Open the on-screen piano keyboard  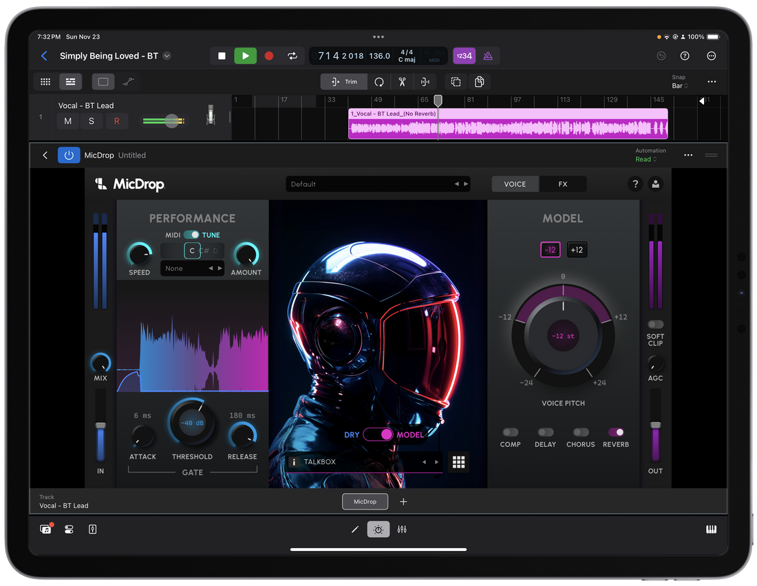point(712,529)
